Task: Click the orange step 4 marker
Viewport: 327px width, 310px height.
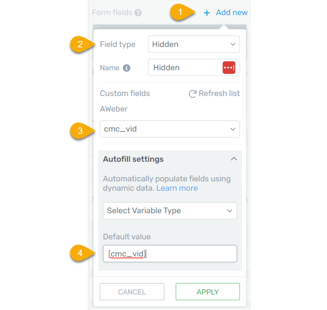Action: click(x=80, y=253)
